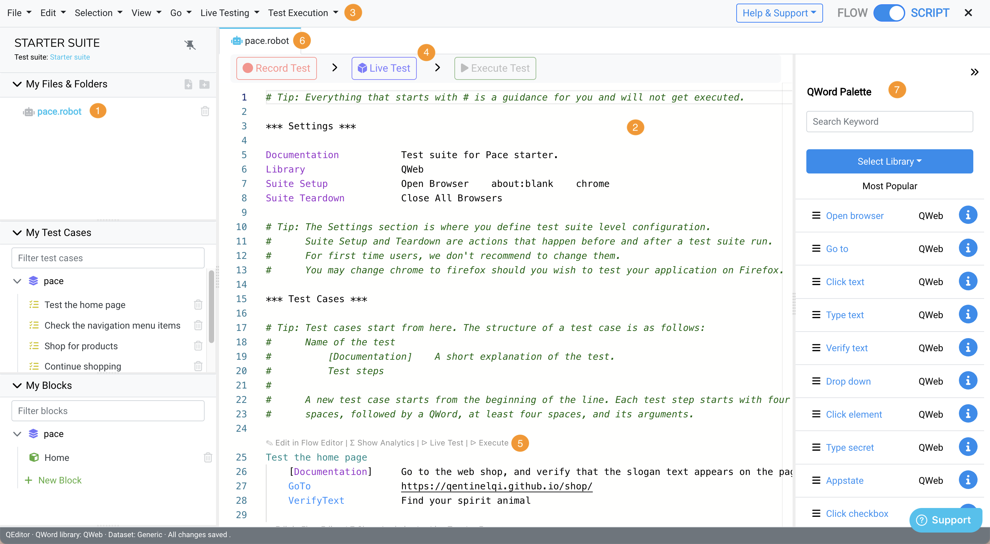Click the pace.robot file tab icon

pos(239,40)
